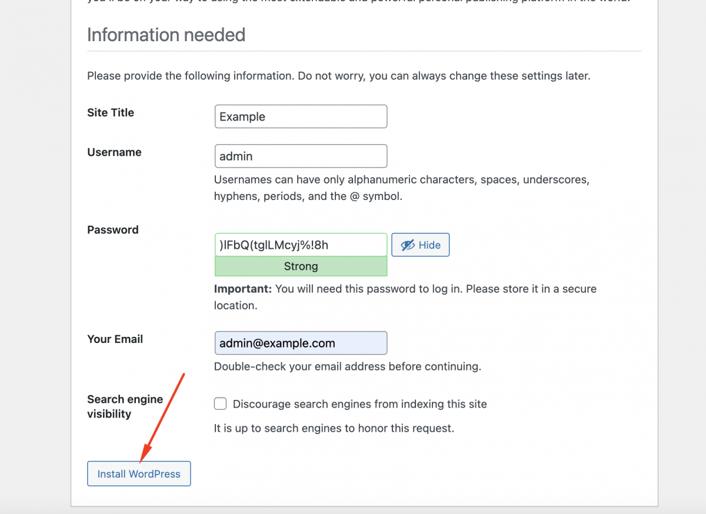Click the bold Important password notice

(242, 289)
